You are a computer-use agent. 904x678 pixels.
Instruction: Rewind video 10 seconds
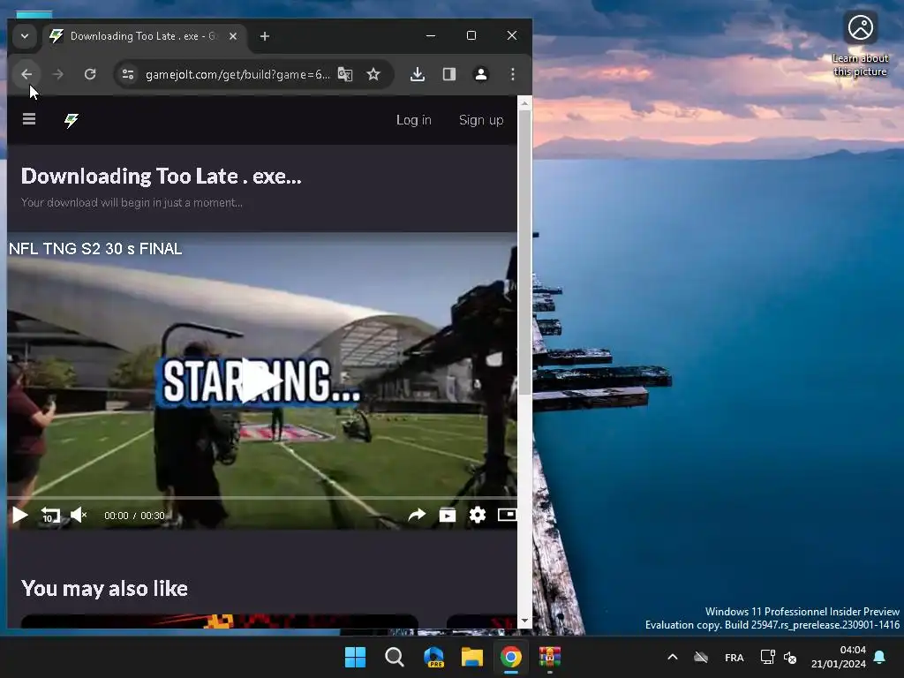pyautogui.click(x=50, y=515)
